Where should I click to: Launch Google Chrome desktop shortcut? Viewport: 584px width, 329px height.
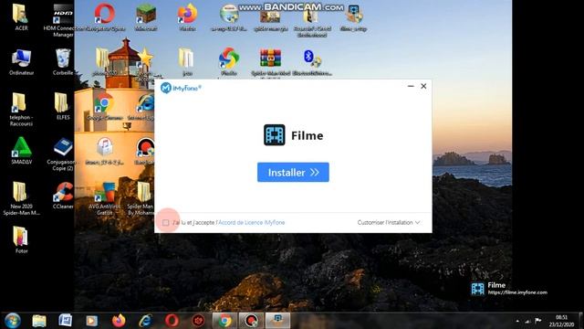105,106
